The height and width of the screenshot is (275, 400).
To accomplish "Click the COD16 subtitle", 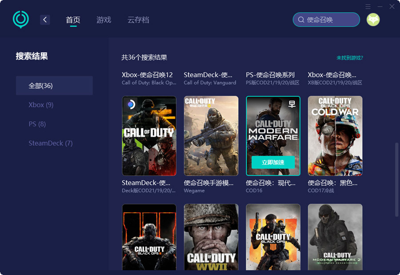I will point(254,191).
